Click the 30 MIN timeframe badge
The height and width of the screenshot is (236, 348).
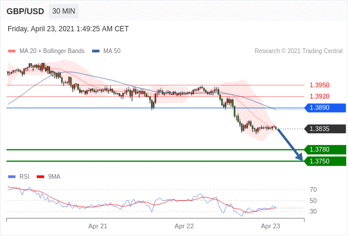click(x=64, y=11)
